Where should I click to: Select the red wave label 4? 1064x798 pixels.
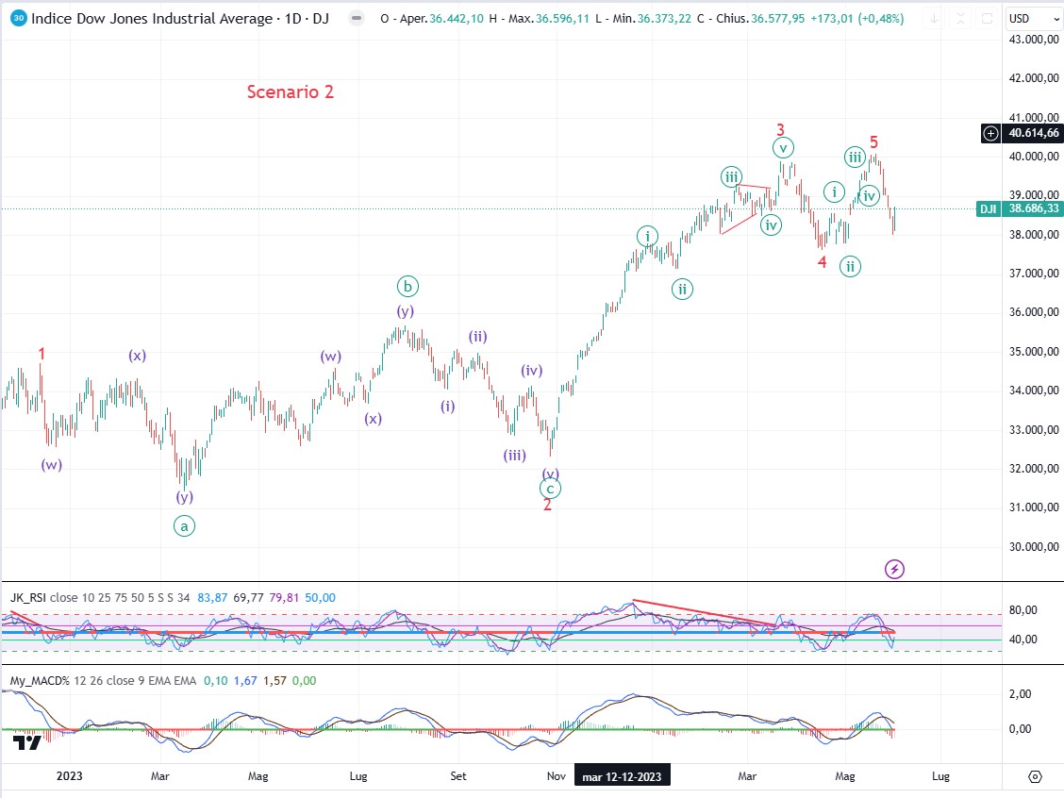point(823,262)
